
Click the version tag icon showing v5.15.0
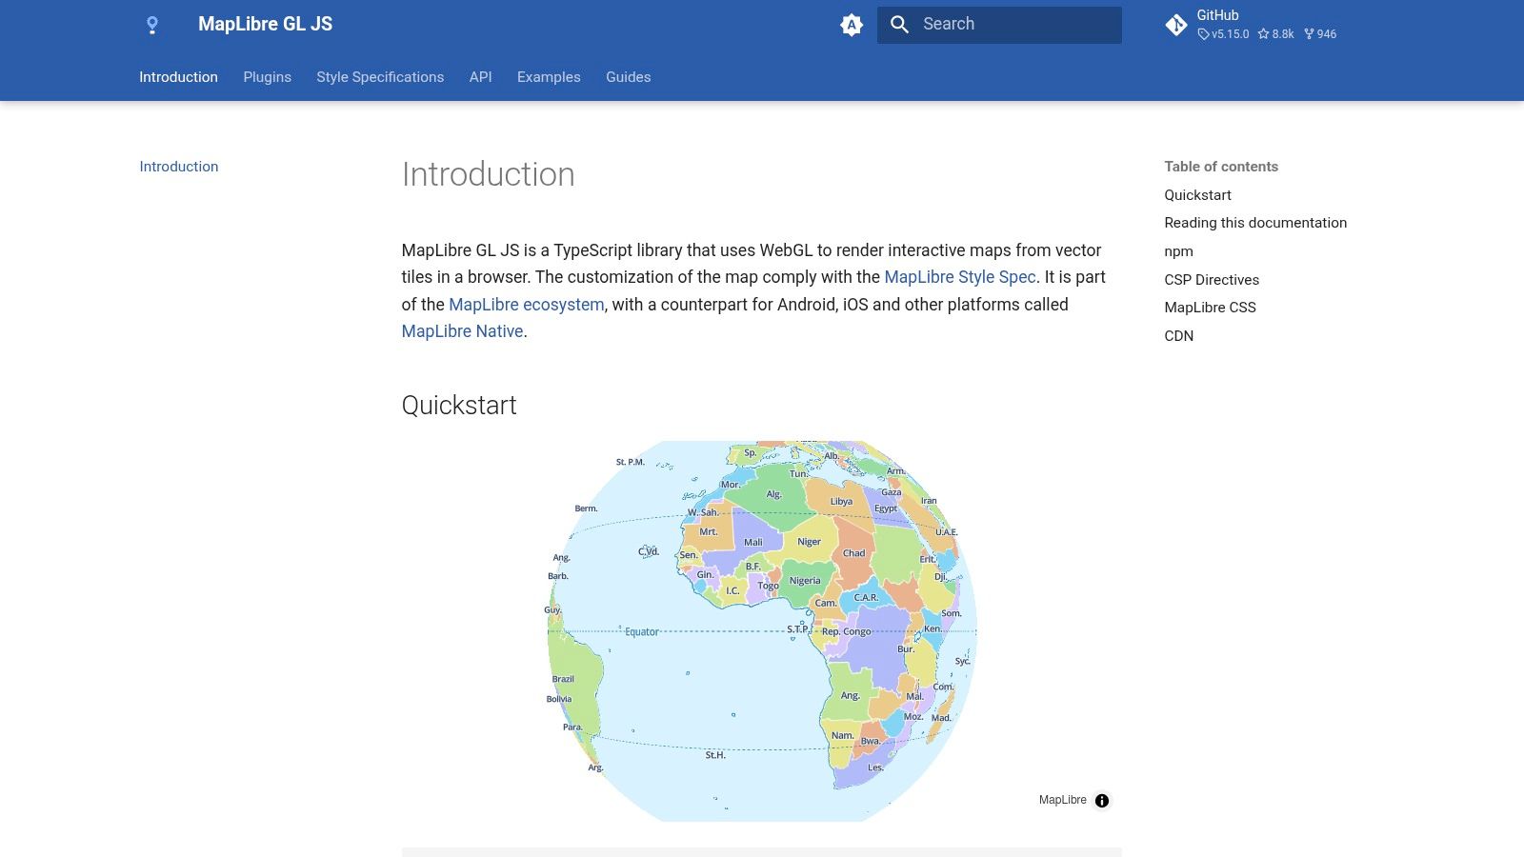[1204, 34]
